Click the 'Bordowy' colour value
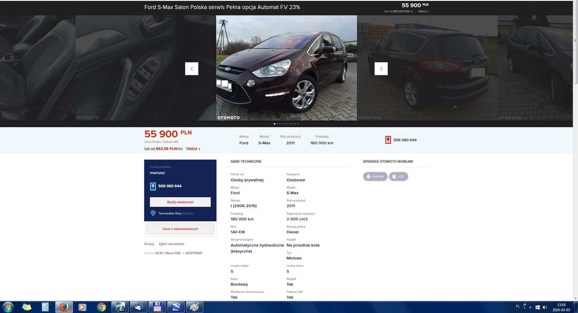The height and width of the screenshot is (313, 578). pos(239,284)
